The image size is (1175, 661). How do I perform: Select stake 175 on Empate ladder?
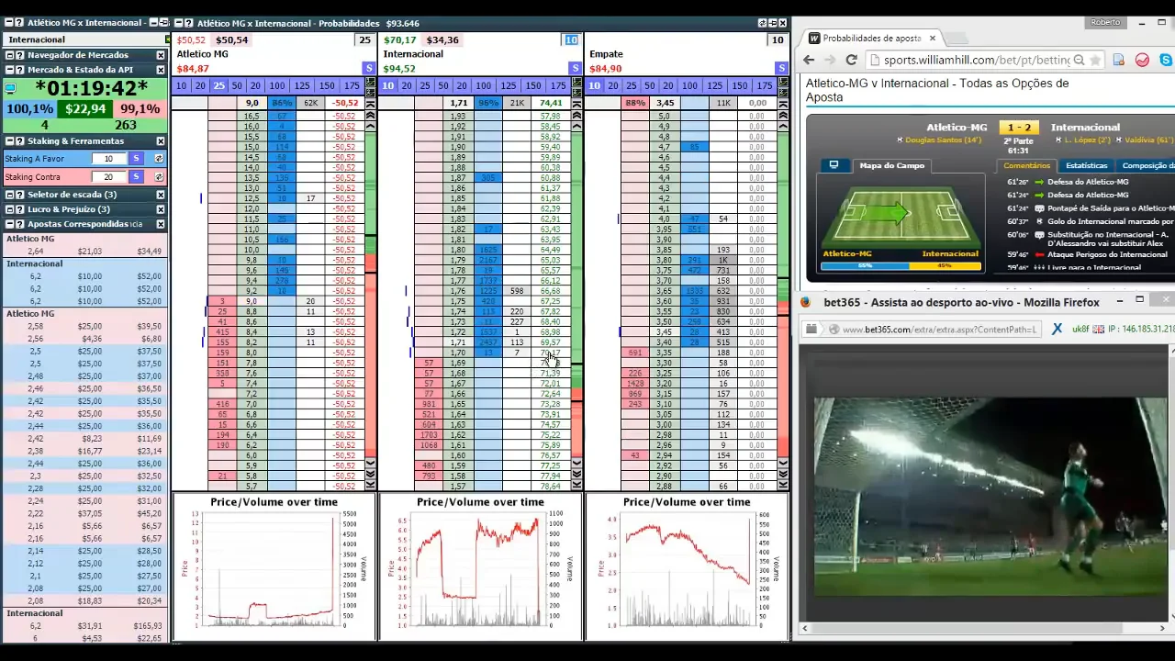click(764, 85)
